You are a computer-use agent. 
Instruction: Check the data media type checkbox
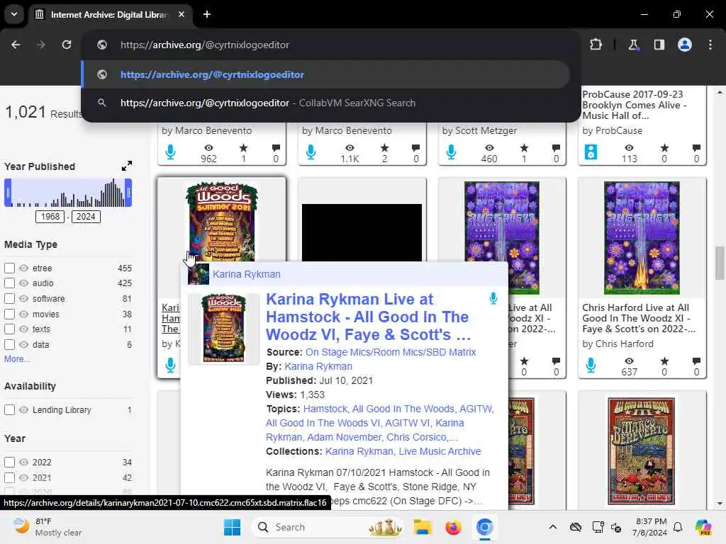coord(9,344)
